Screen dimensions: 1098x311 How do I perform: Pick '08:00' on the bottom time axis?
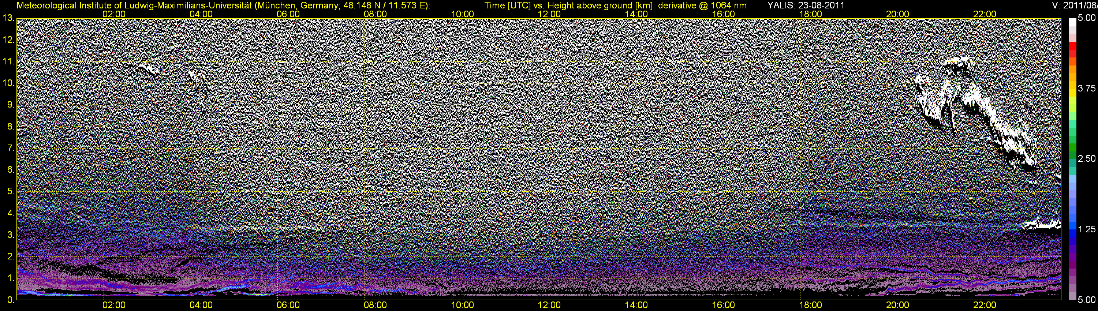pyautogui.click(x=376, y=305)
